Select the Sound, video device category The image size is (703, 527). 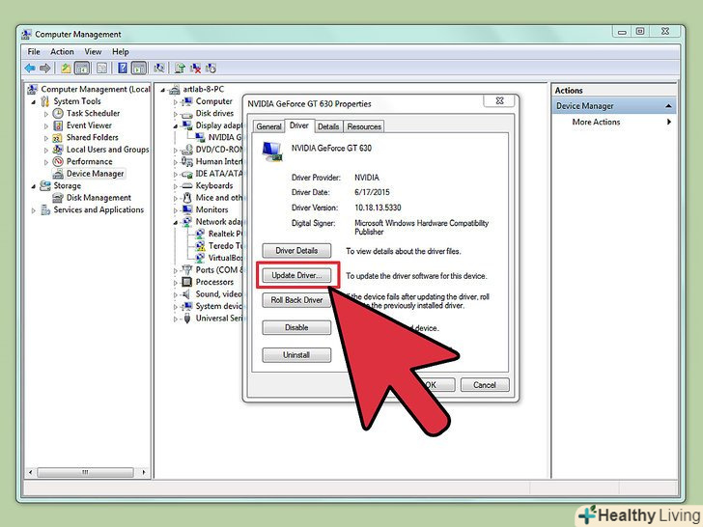pos(219,294)
